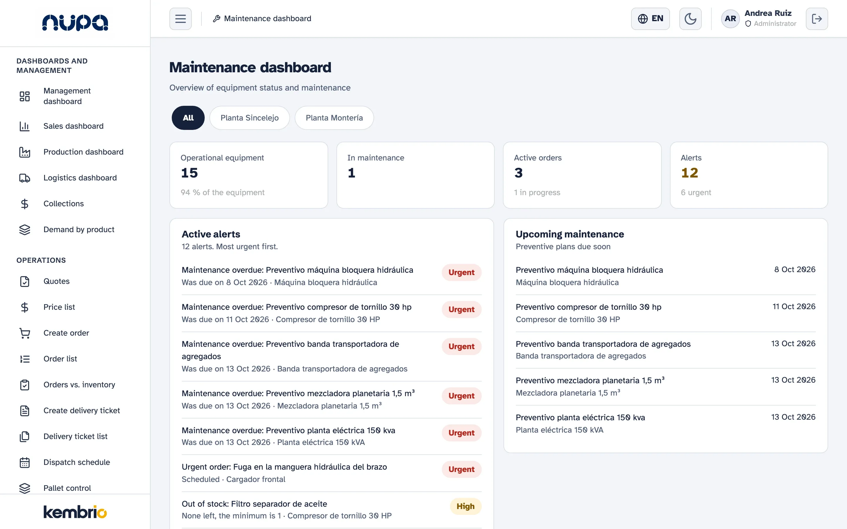
Task: Click High badge for Filtro separador alert
Action: [466, 507]
